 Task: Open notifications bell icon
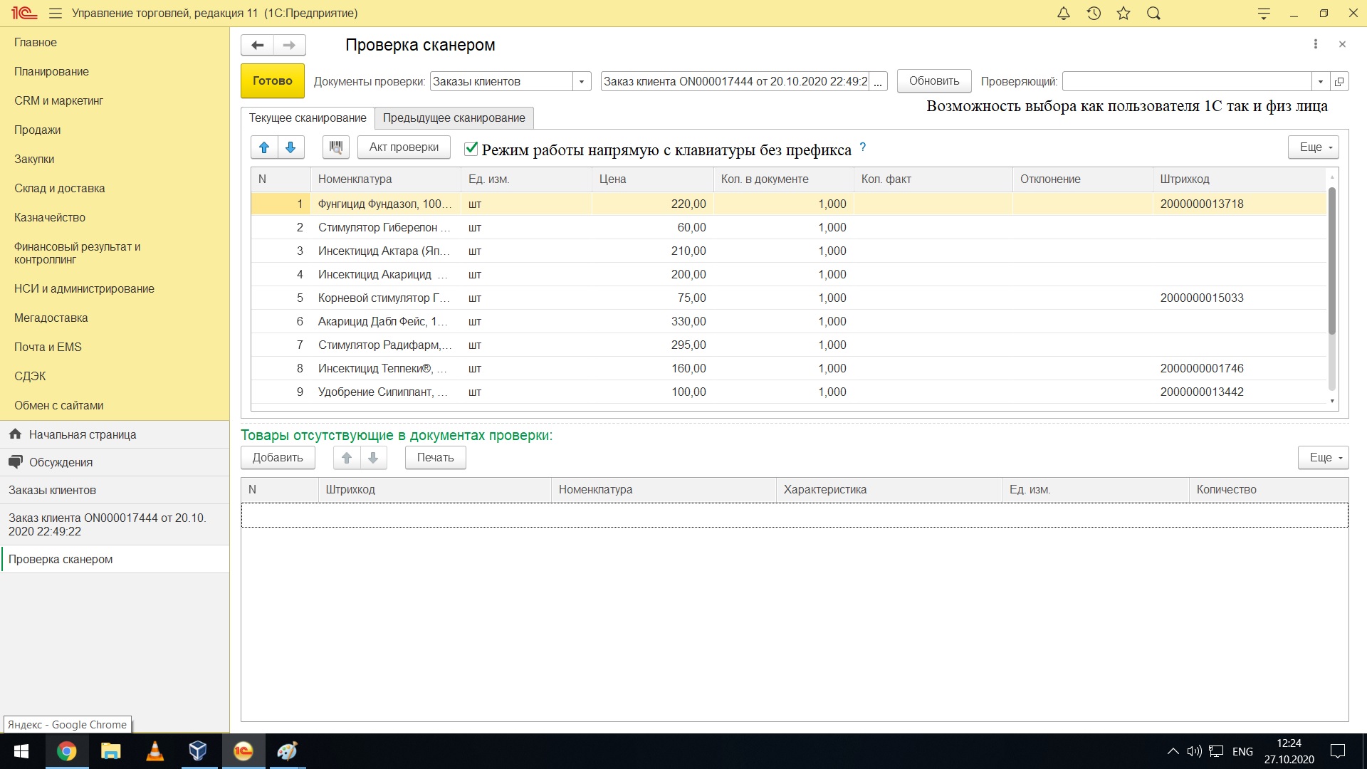coord(1063,14)
